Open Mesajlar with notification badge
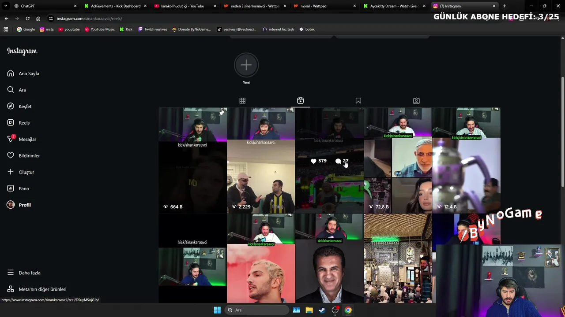Image resolution: width=565 pixels, height=317 pixels. click(x=22, y=139)
